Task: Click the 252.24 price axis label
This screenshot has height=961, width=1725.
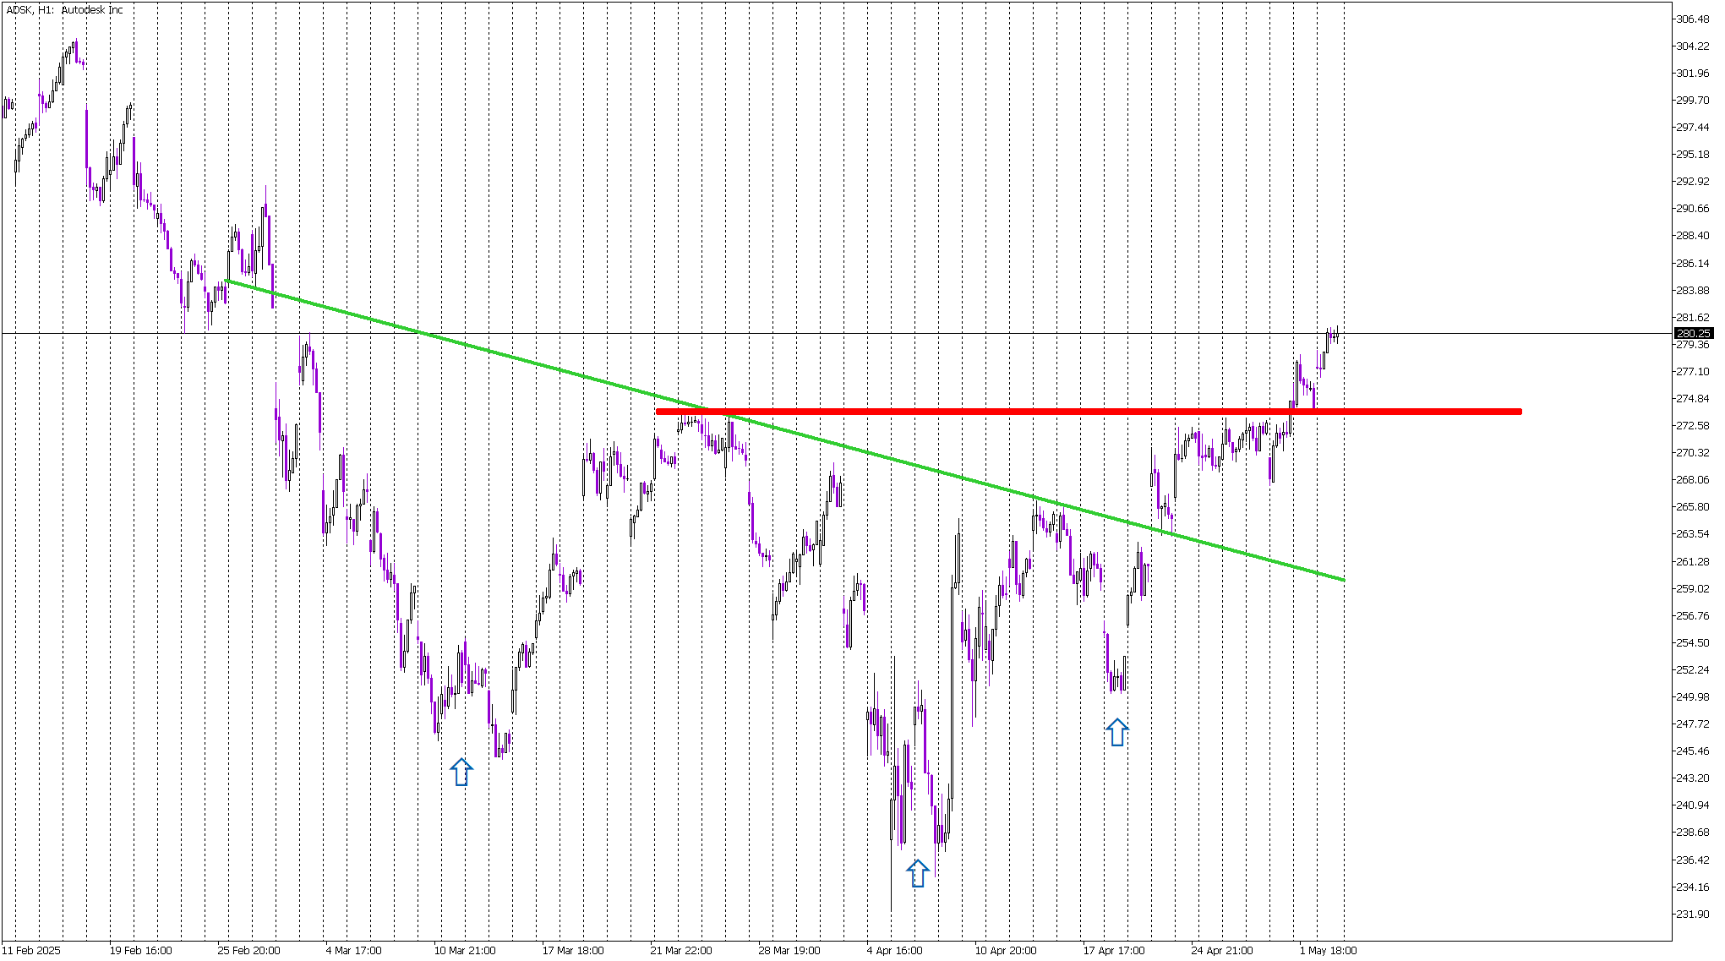Action: coord(1693,670)
